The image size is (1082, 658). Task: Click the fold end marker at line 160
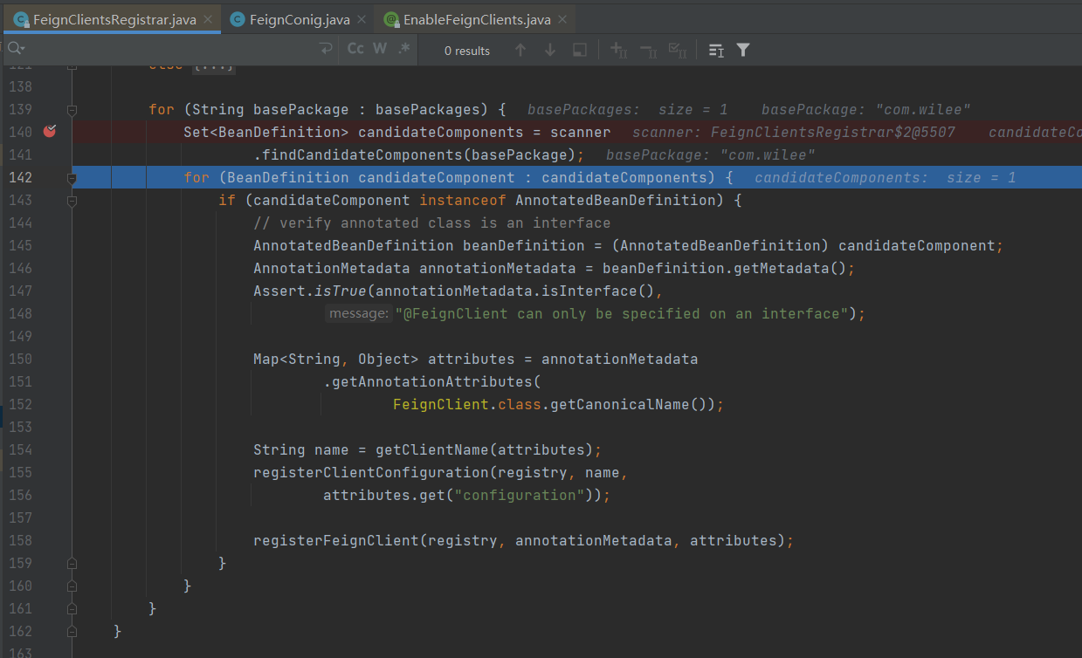point(72,586)
